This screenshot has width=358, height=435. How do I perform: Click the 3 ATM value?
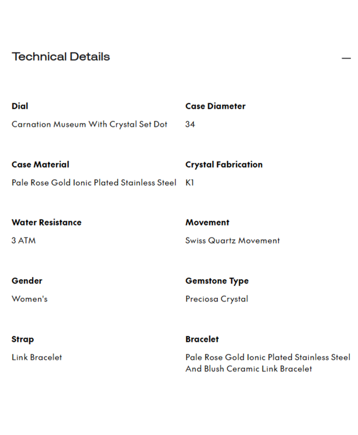point(24,241)
